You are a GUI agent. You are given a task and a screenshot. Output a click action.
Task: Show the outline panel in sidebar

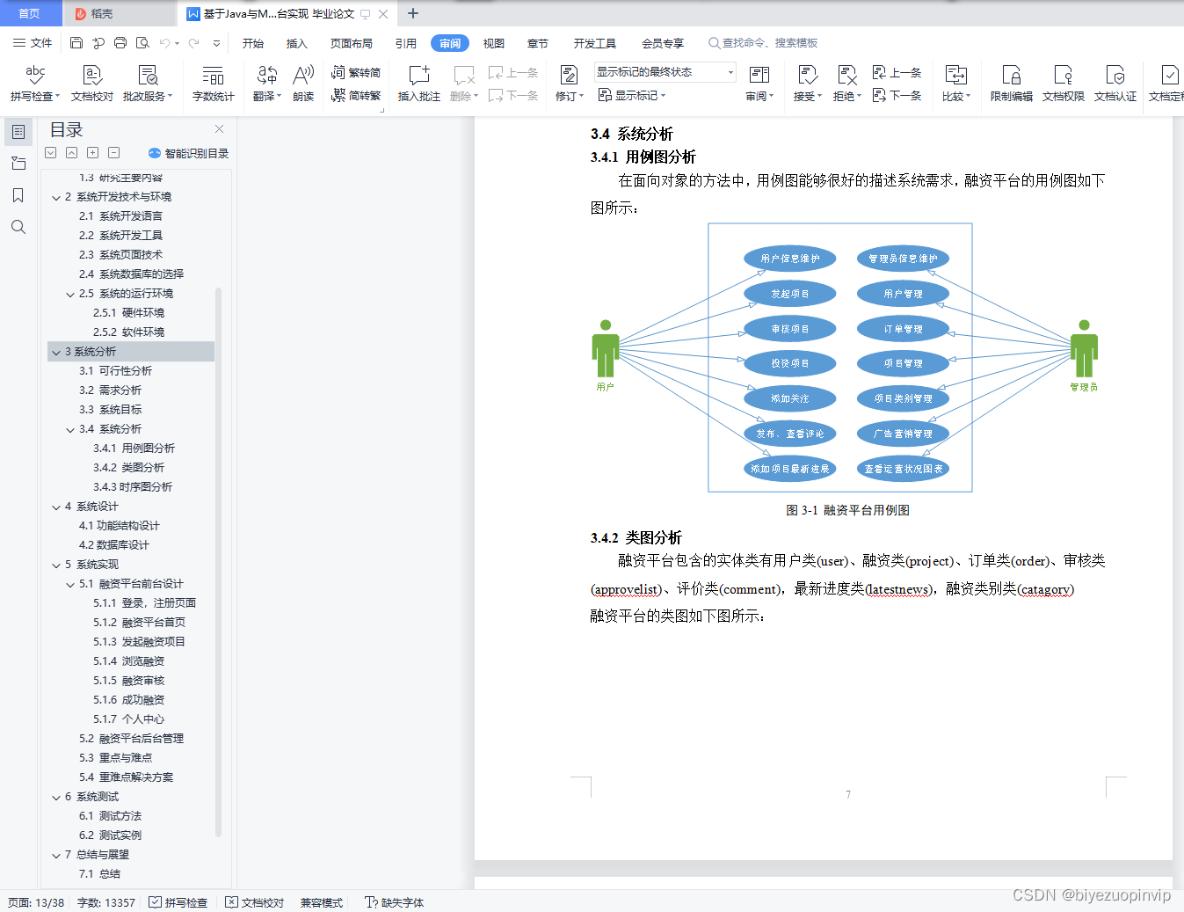pos(18,132)
